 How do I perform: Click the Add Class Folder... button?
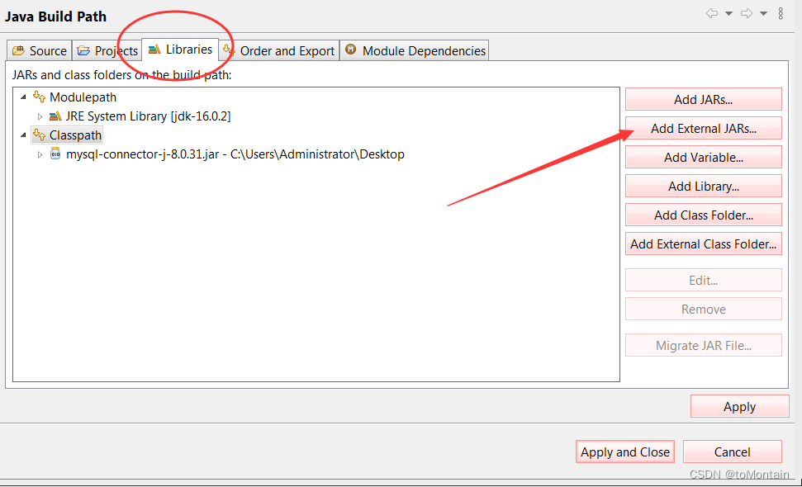[703, 215]
